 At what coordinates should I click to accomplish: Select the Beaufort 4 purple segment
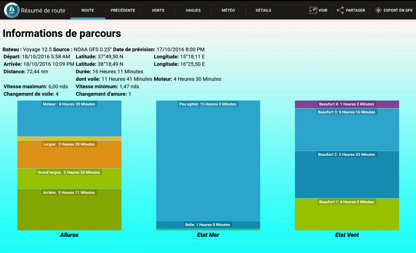tap(347, 104)
